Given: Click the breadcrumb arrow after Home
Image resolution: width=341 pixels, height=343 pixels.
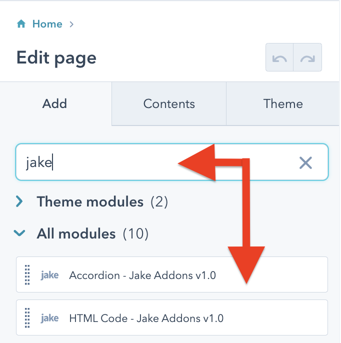Looking at the screenshot, I should click(x=71, y=24).
